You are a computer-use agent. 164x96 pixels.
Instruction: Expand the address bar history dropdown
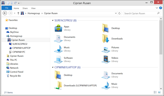click(116, 13)
